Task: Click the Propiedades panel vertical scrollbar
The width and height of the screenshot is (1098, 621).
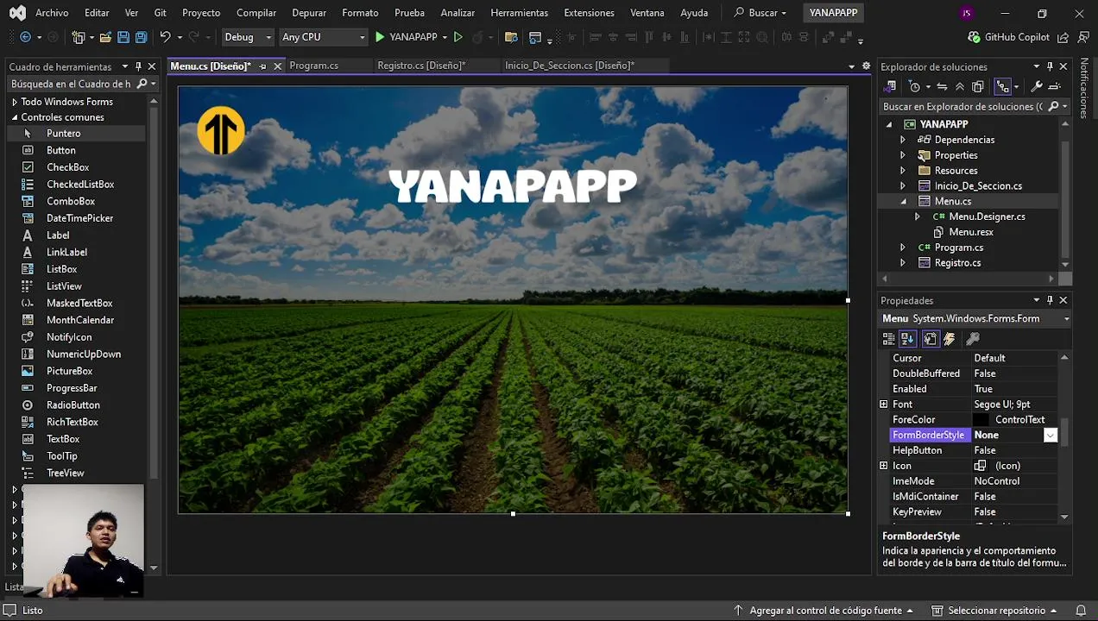Action: [1064, 436]
